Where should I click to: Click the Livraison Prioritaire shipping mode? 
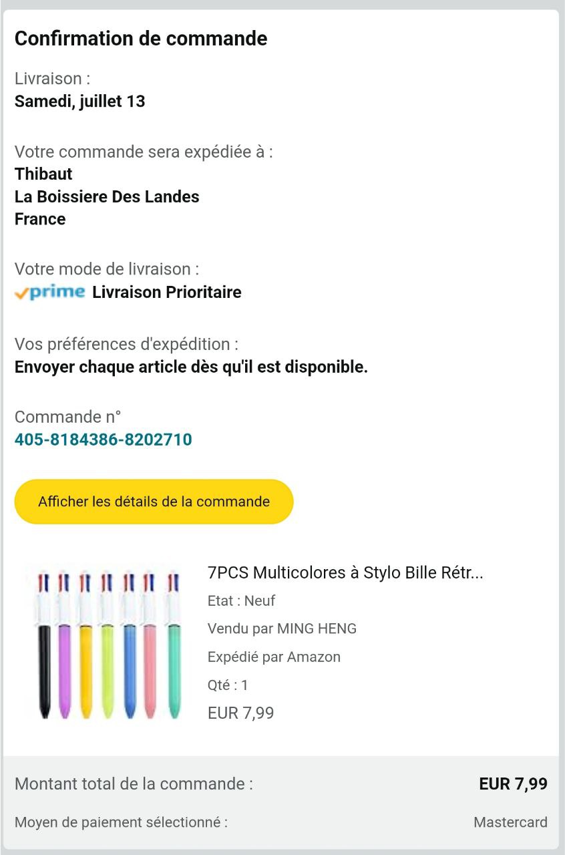point(167,292)
